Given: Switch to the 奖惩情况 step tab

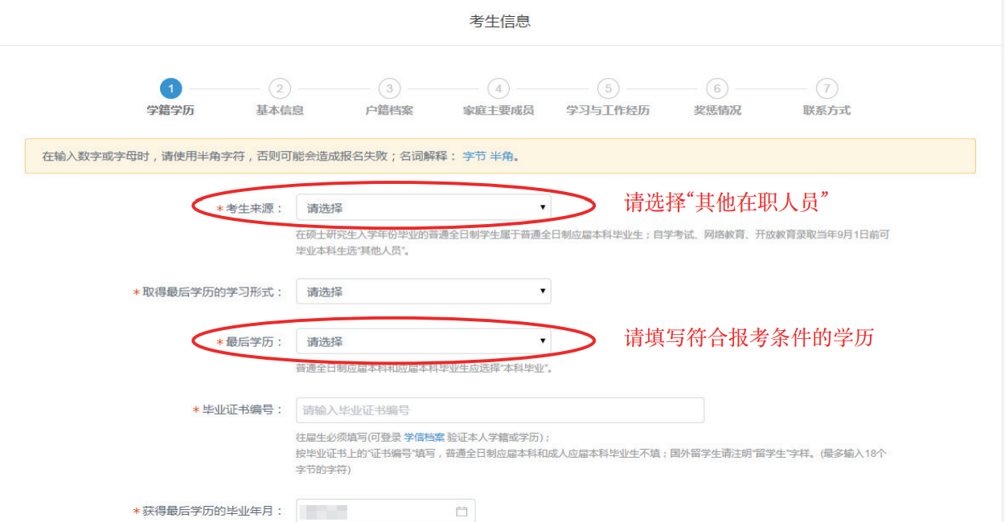Looking at the screenshot, I should point(716,108).
